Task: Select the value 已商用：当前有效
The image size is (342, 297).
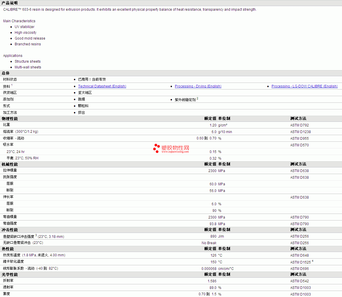Action: coord(92,79)
